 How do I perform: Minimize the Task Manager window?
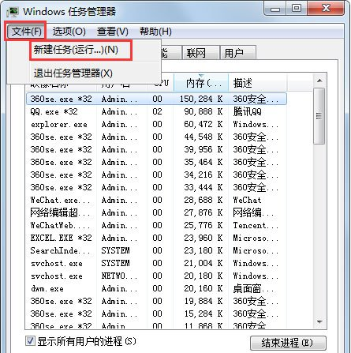(275, 9)
